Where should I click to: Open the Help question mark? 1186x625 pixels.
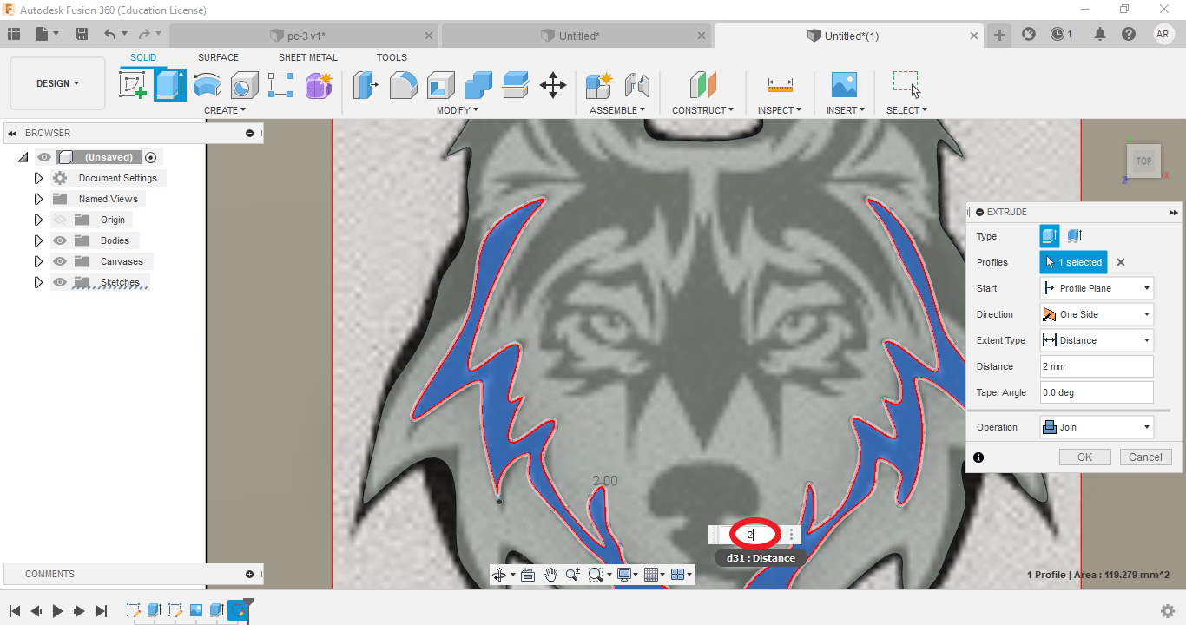[1128, 35]
